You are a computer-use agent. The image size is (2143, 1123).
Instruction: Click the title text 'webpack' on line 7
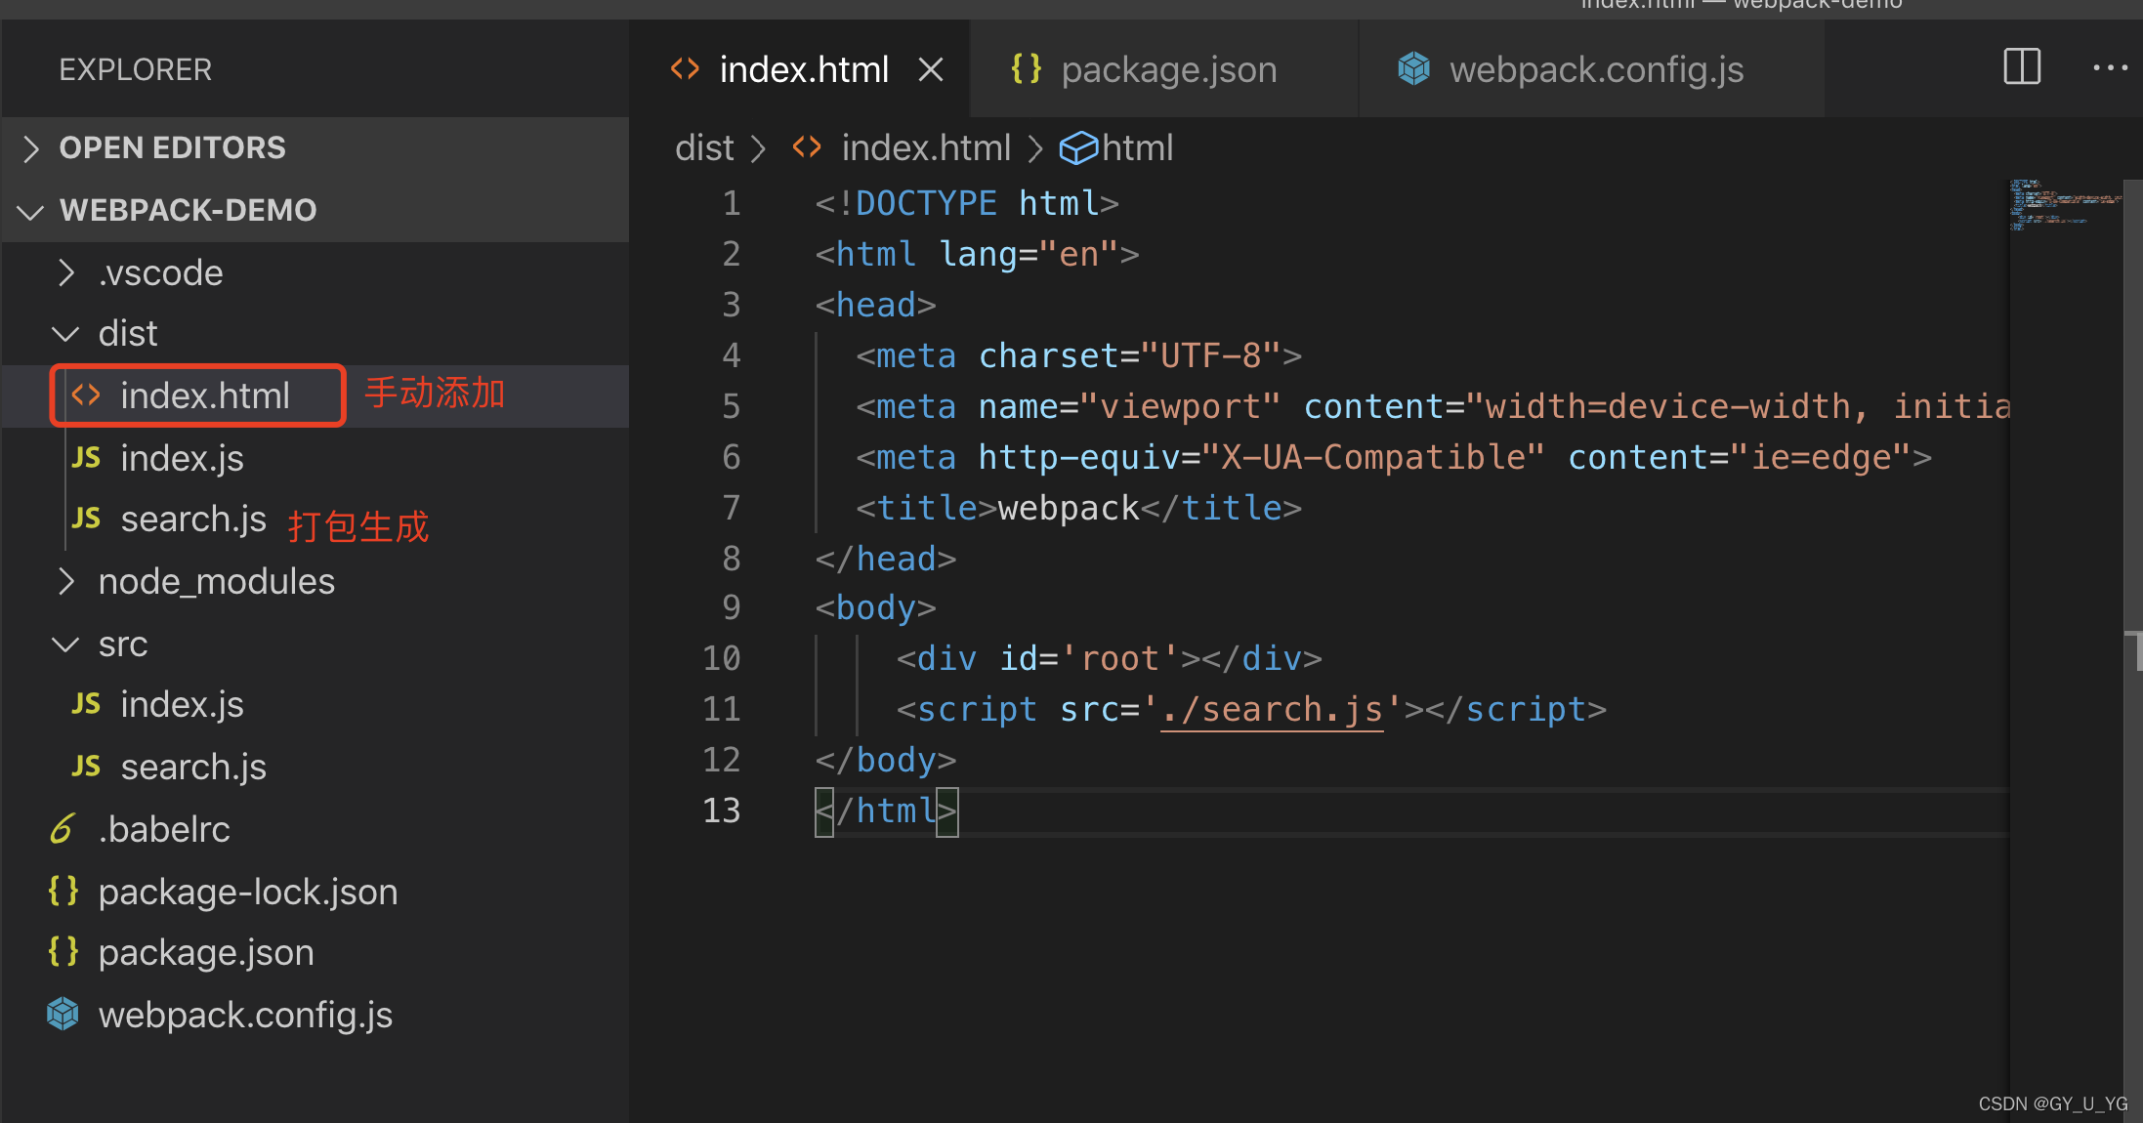pos(1069,508)
